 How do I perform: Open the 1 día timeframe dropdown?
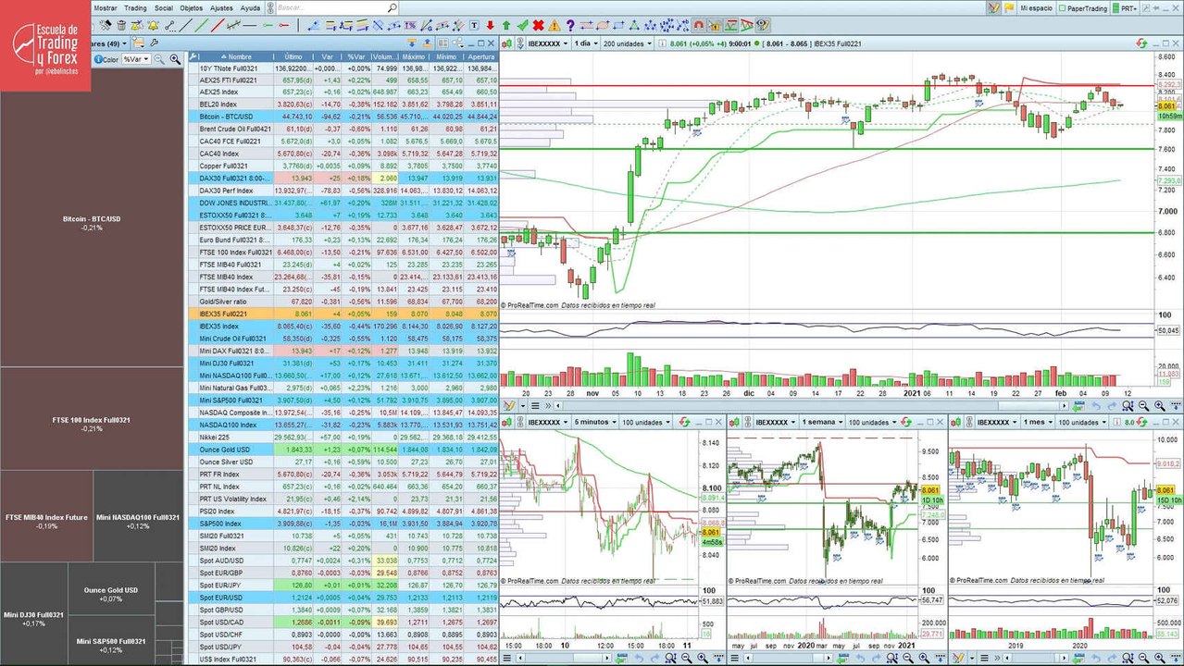point(585,43)
